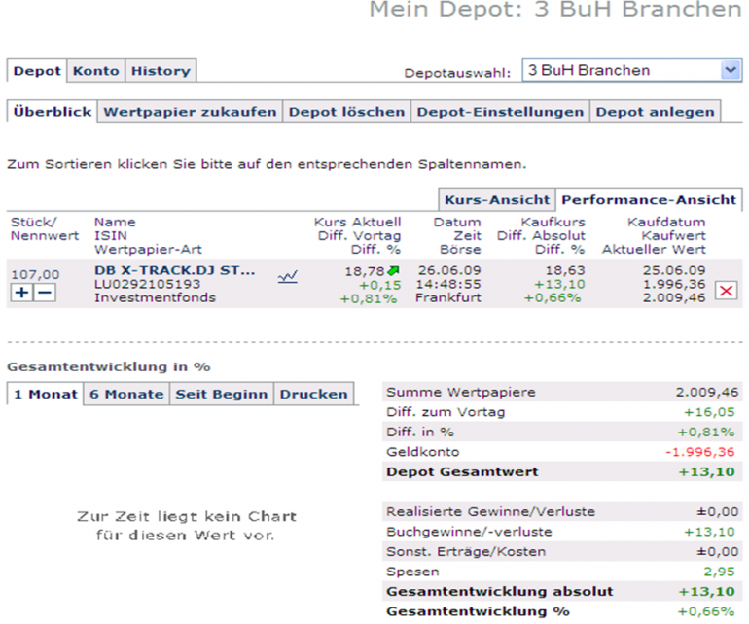This screenshot has height=624, width=749.
Task: Sort by Diff. Vortag column
Action: tap(359, 236)
